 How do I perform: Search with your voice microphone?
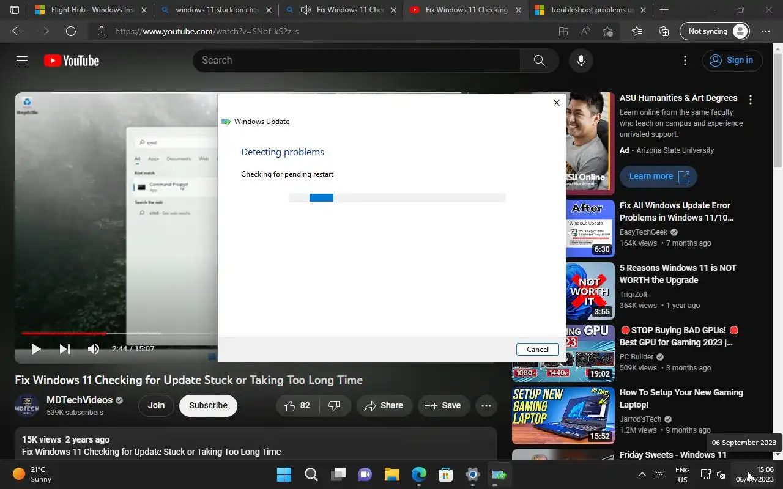coord(581,61)
